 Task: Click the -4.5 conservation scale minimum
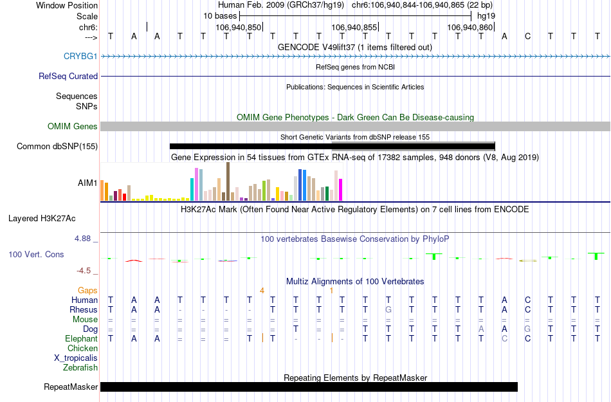click(x=84, y=270)
